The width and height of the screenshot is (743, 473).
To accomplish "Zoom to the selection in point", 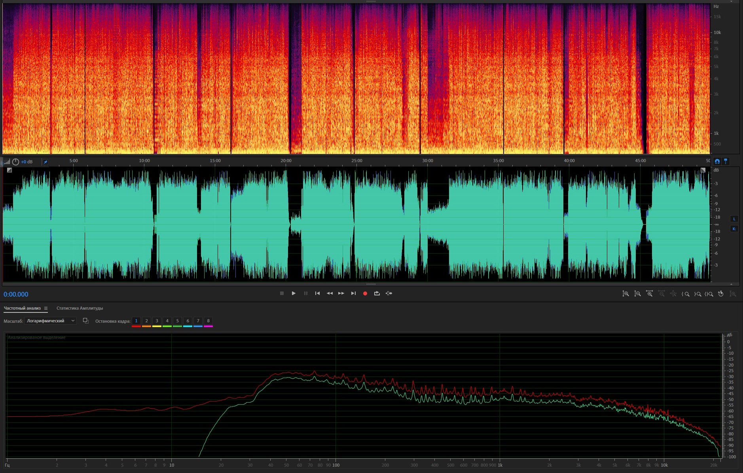I will (x=686, y=294).
